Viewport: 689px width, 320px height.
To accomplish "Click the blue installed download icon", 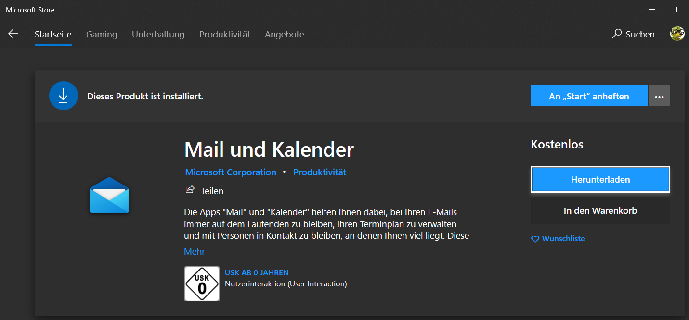I will point(64,96).
